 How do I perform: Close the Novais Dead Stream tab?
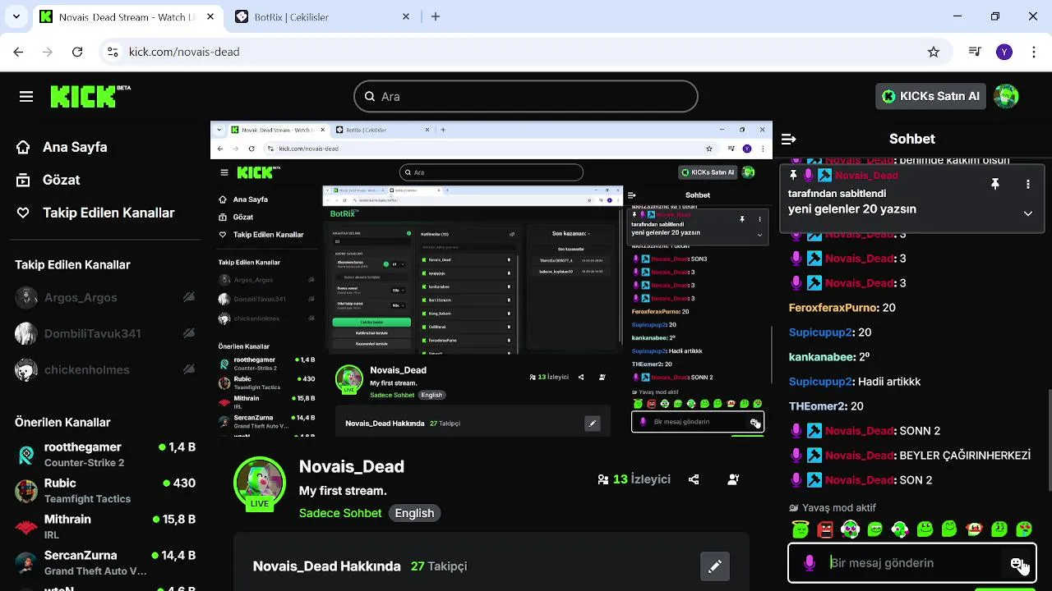(210, 16)
